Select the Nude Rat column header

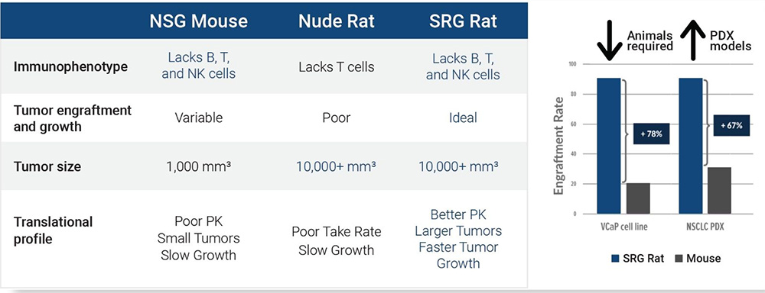[336, 21]
